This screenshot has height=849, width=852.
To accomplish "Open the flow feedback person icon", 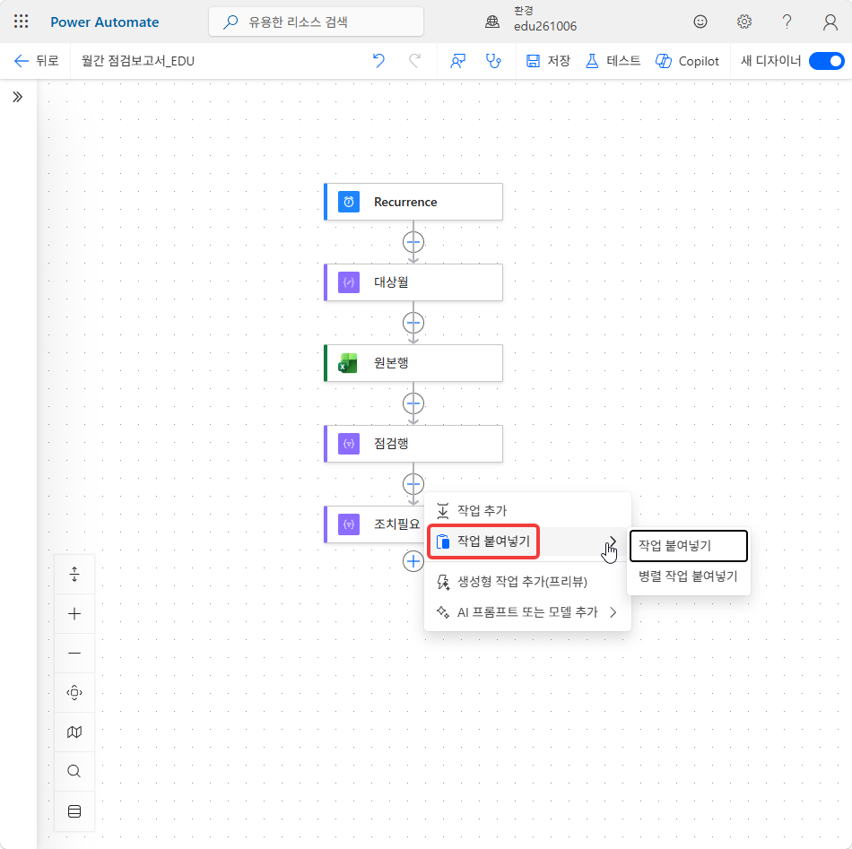I will pyautogui.click(x=457, y=61).
